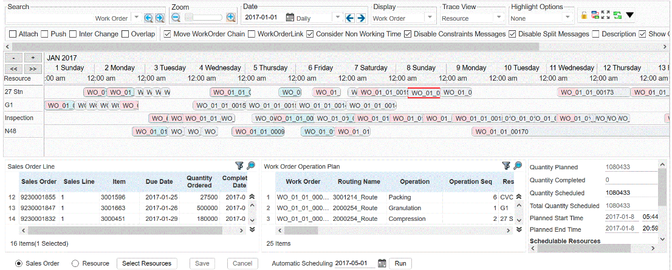672x270 pixels.
Task: Open the Display Work Order dropdown
Action: [430, 18]
